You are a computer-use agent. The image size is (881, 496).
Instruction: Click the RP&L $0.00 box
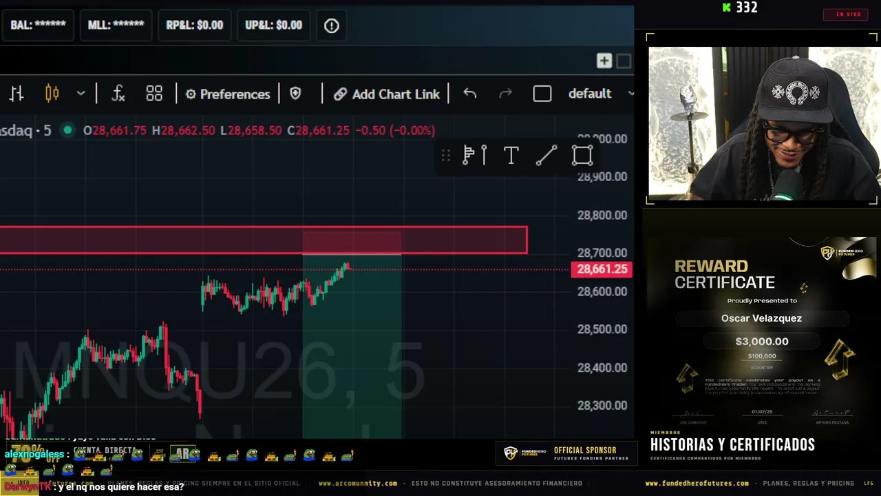[195, 25]
